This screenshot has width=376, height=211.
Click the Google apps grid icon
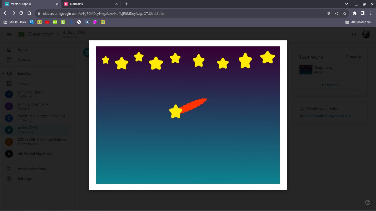tap(354, 34)
